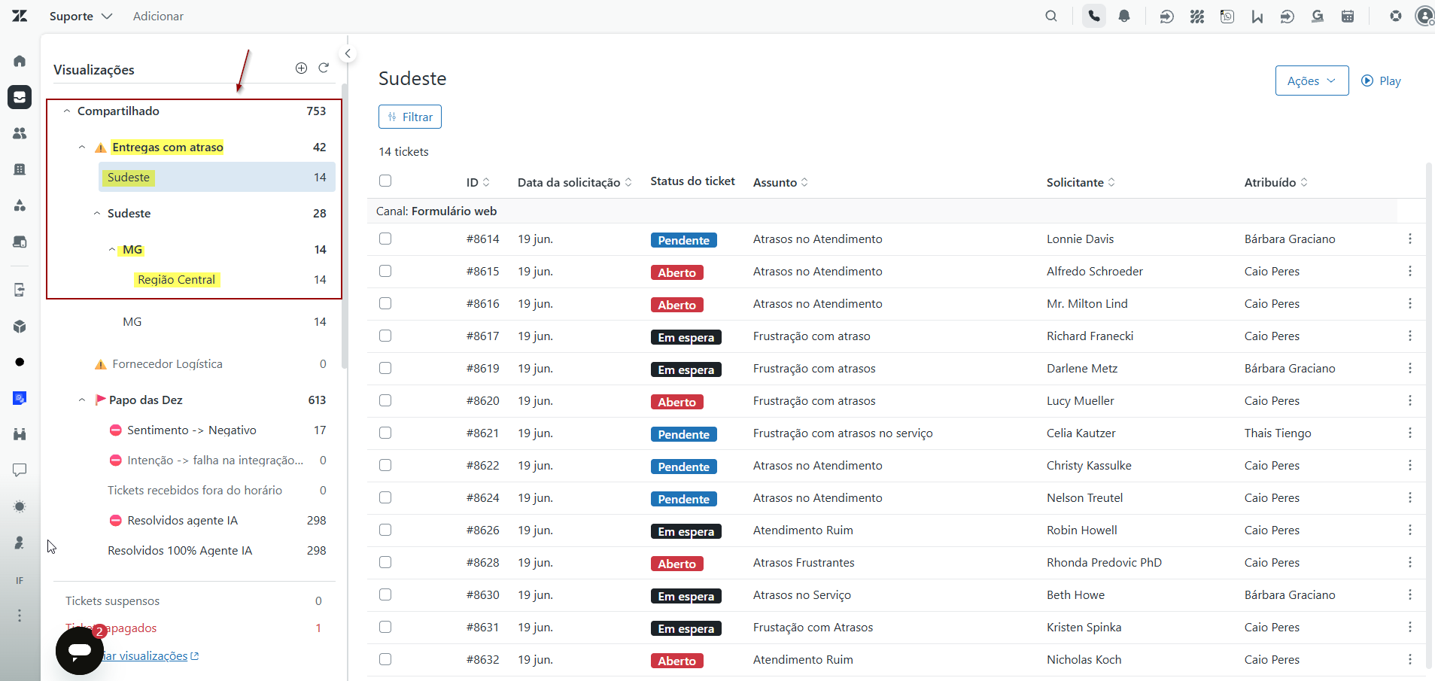Check the box for ticket #8620

click(x=385, y=400)
